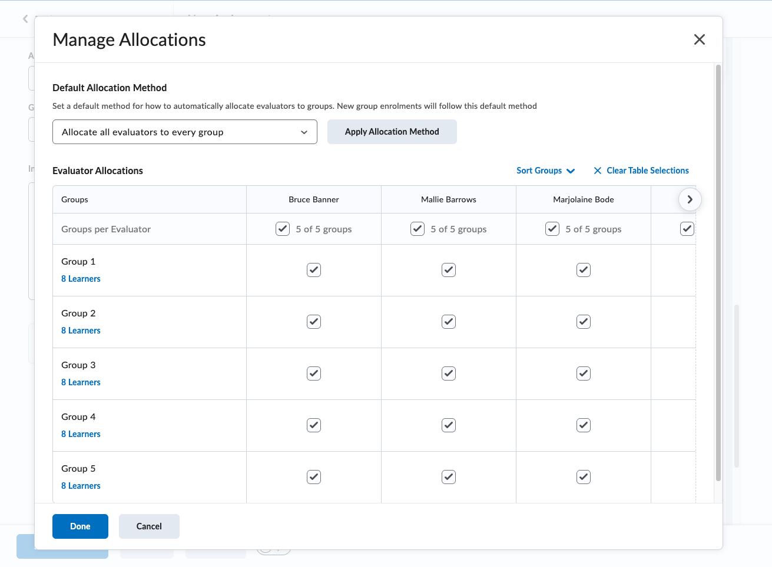The height and width of the screenshot is (567, 772).
Task: Toggle Mallie Barrows checkbox for Group 3
Action: coord(449,373)
